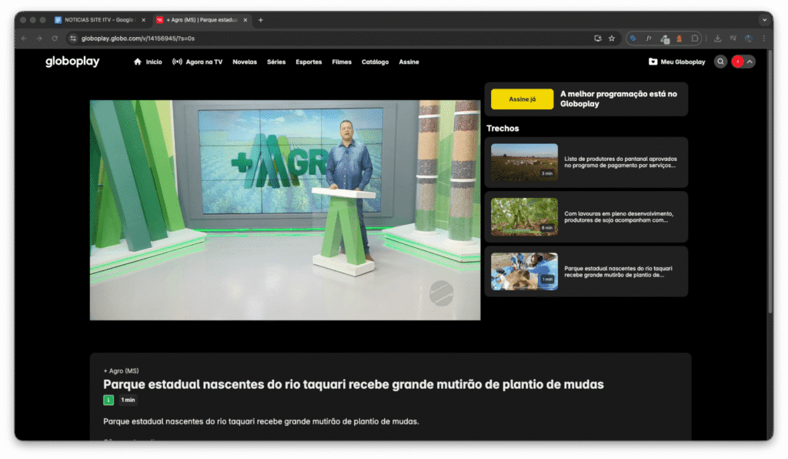Select the Catálogo menu item
Screen dimensions: 788x459
[x=375, y=62]
